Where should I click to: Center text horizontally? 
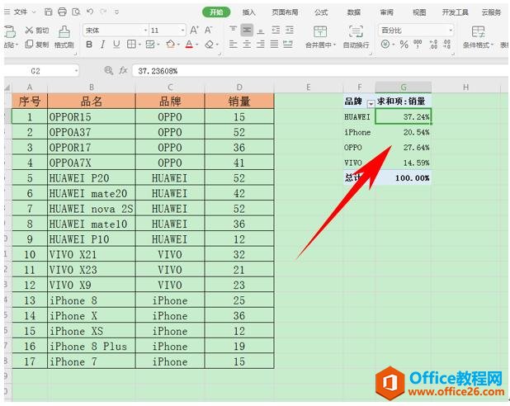click(x=247, y=45)
